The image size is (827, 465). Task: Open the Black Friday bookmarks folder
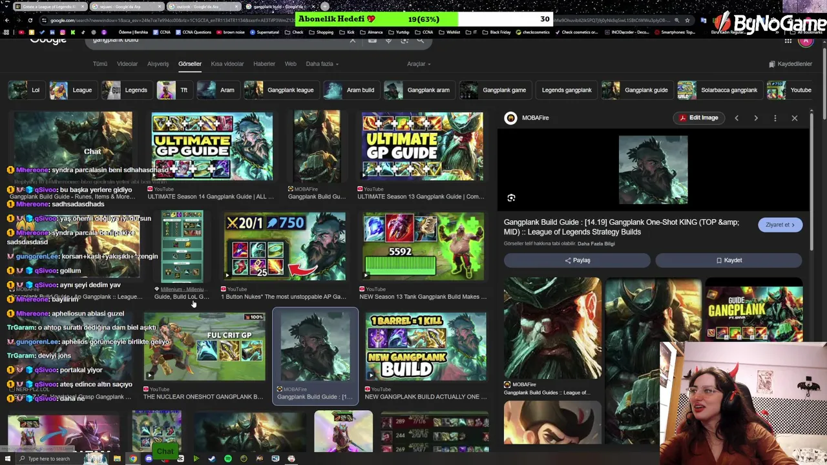pyautogui.click(x=497, y=32)
